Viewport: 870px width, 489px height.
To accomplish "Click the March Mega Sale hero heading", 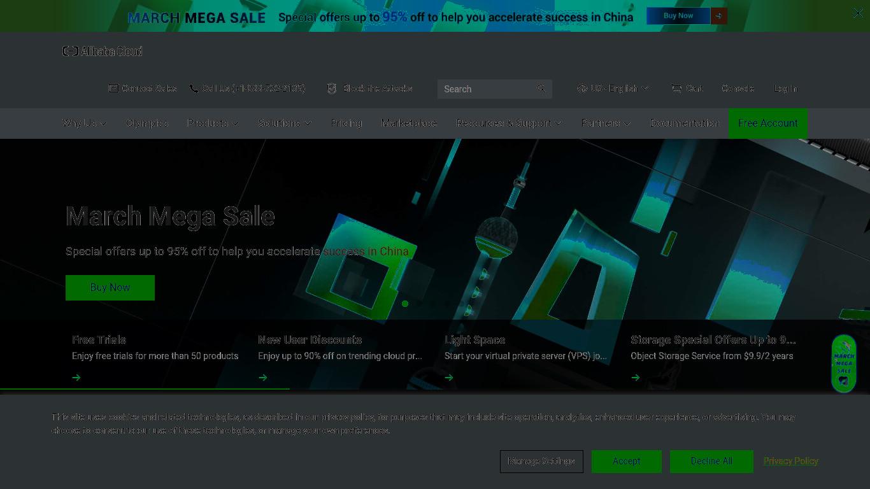I will 170,216.
